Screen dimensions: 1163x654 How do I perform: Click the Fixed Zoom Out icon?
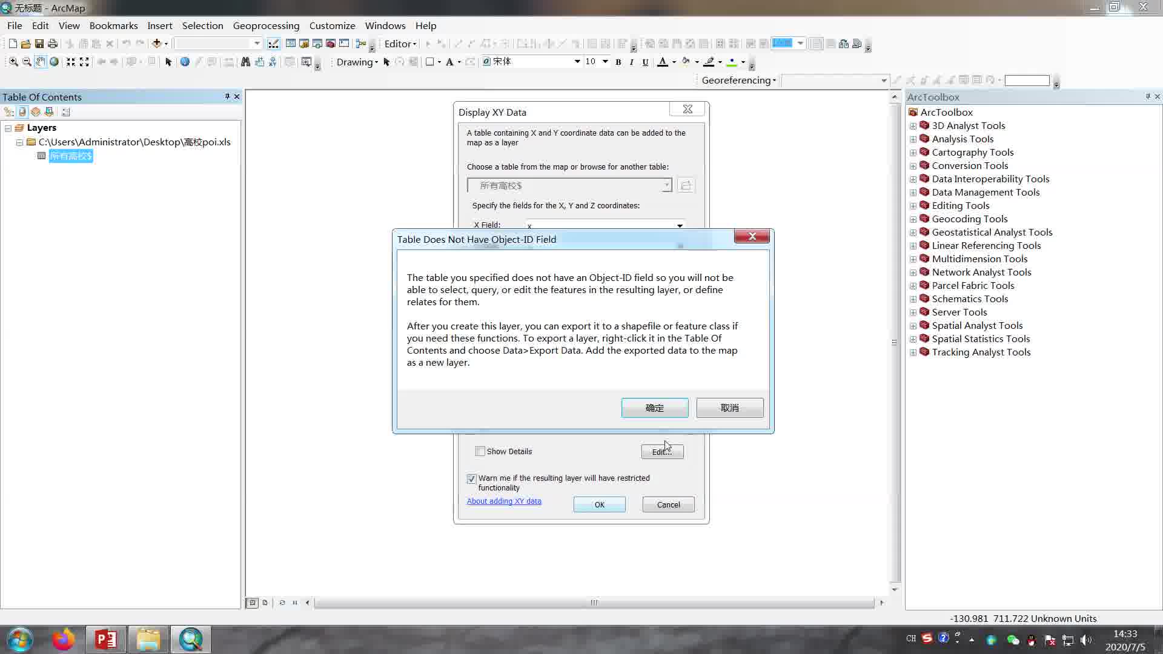tap(84, 62)
